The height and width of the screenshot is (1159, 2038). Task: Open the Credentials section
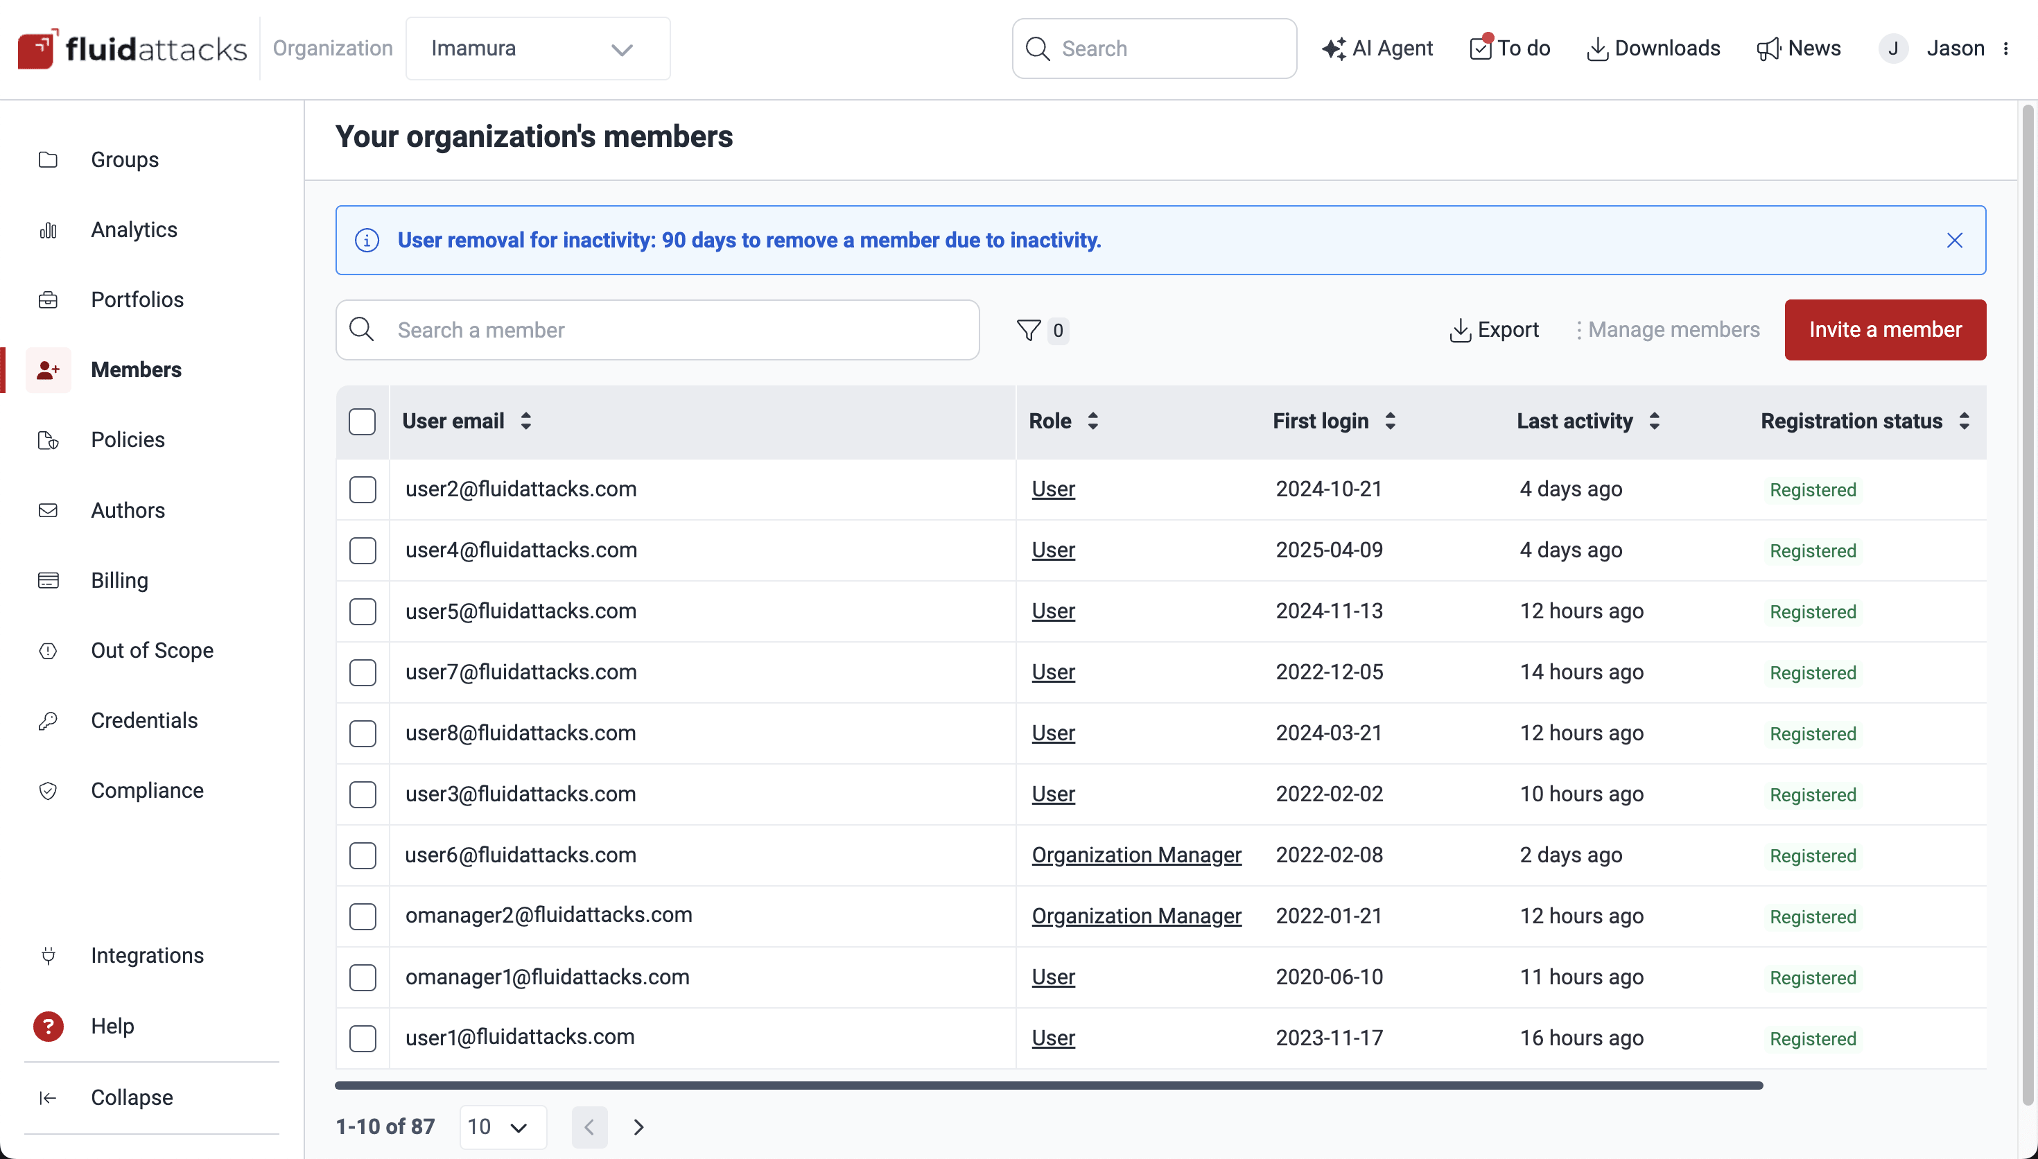pyautogui.click(x=144, y=720)
